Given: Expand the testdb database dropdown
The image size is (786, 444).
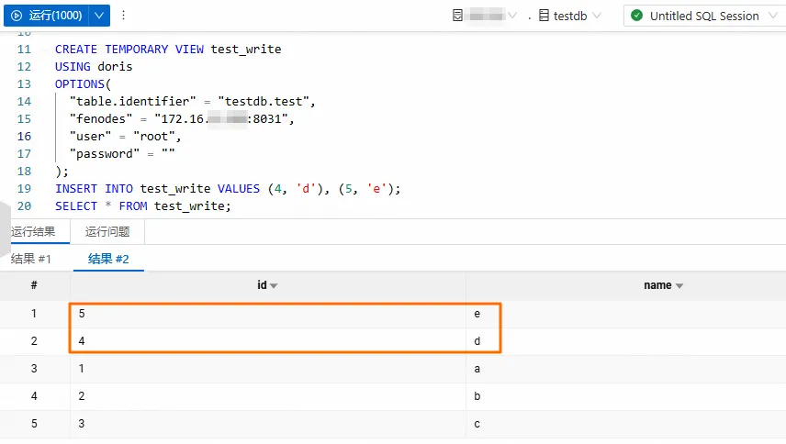Looking at the screenshot, I should tap(597, 16).
